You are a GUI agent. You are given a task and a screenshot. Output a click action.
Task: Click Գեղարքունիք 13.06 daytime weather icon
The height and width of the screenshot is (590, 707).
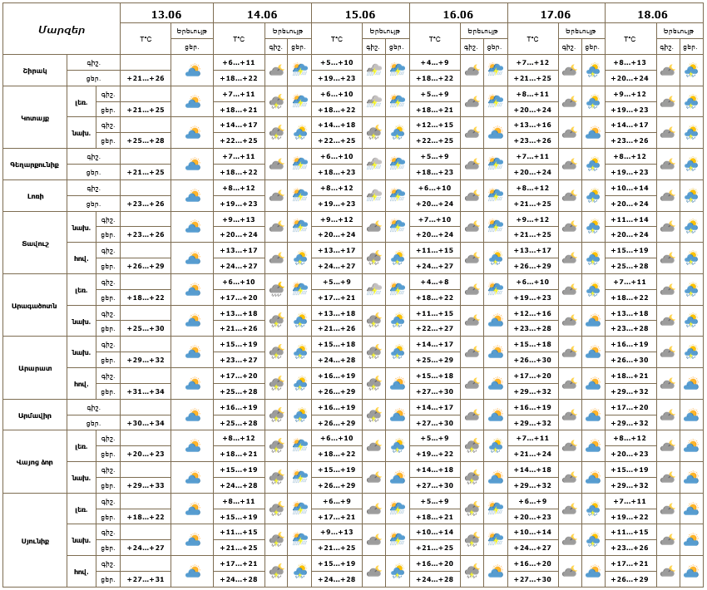(x=192, y=165)
